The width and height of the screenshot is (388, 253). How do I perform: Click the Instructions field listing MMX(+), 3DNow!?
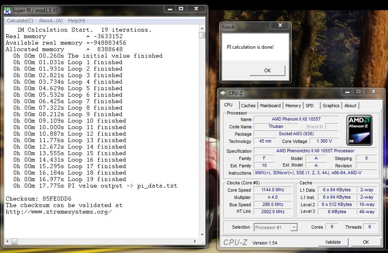315,173
